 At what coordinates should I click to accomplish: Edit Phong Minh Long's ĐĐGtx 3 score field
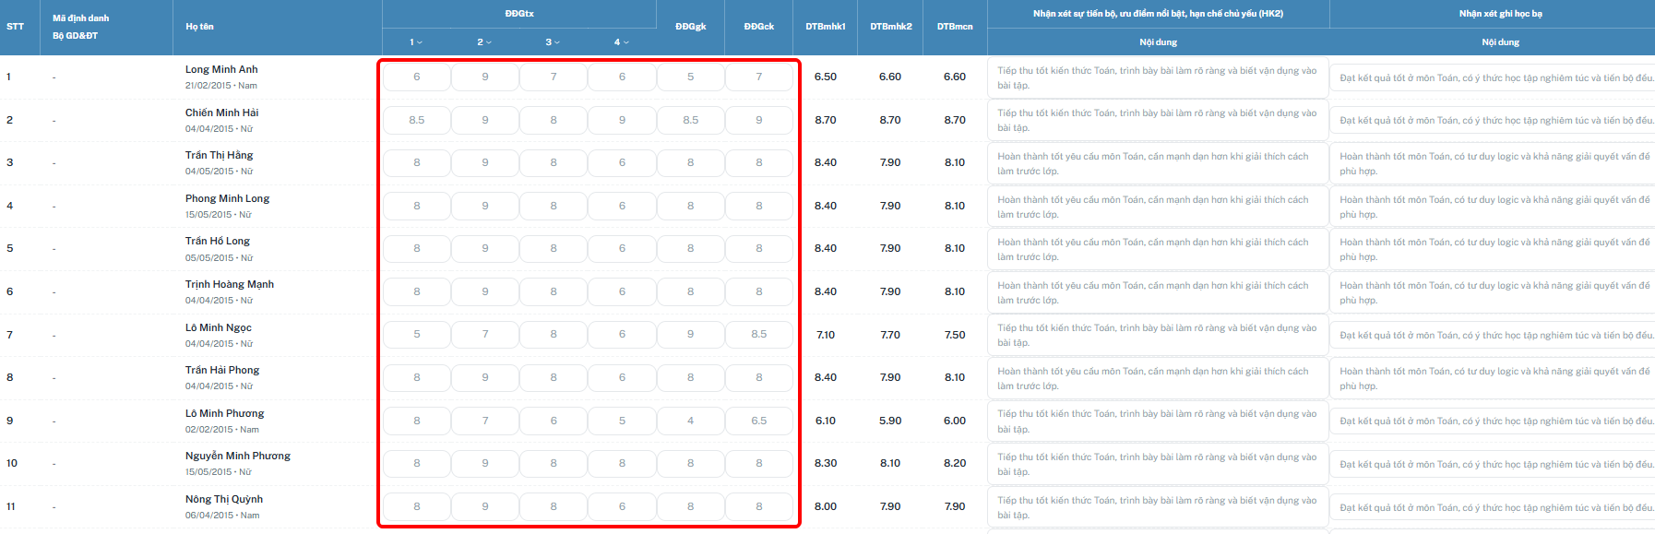point(554,206)
